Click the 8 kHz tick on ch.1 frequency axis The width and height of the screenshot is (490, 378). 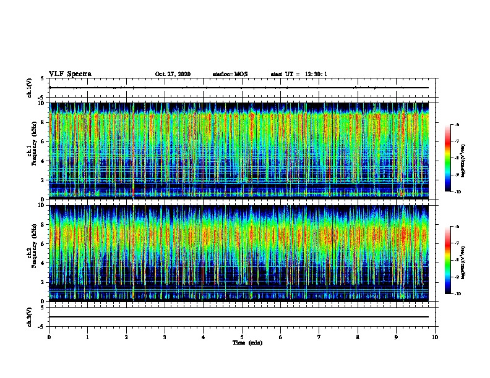43,122
